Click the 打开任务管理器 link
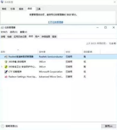The height and width of the screenshot is (130, 117). (56, 22)
